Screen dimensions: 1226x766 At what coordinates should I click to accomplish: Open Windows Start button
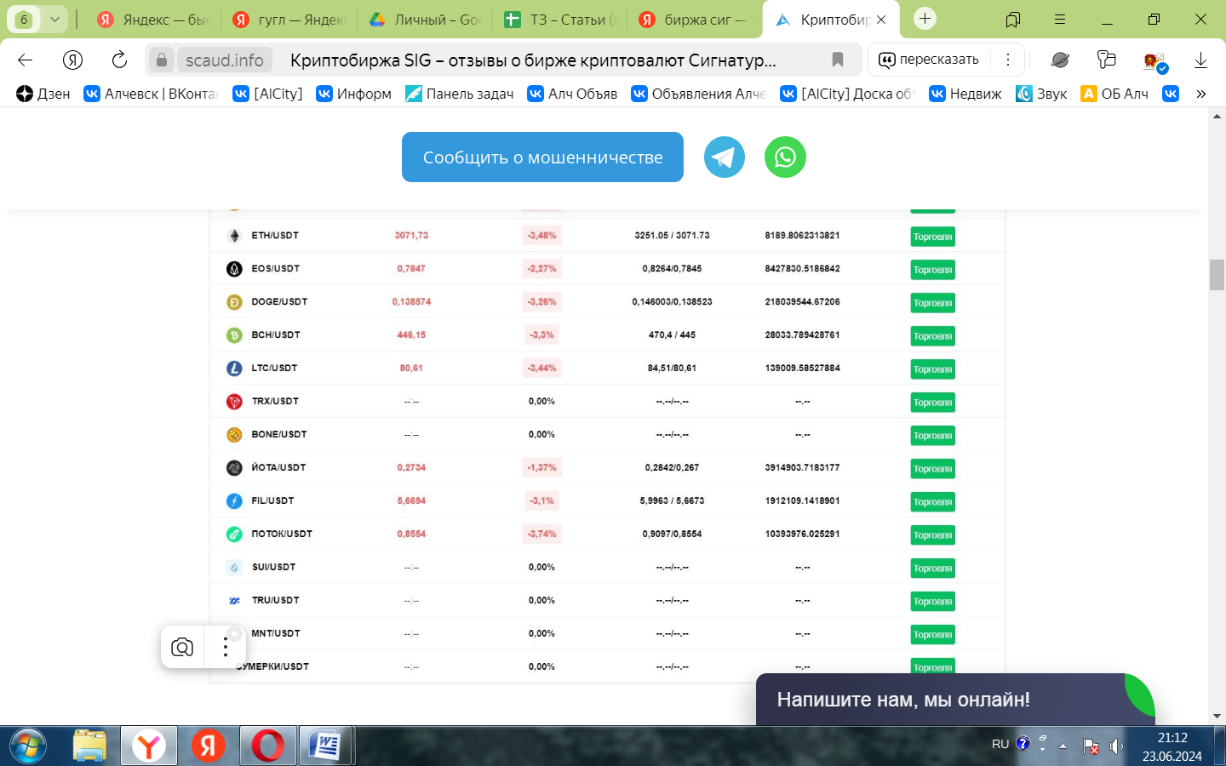tap(27, 746)
